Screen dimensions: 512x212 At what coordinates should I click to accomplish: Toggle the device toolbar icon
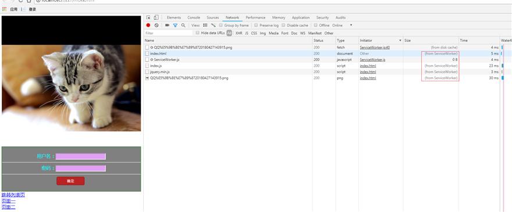(x=156, y=17)
